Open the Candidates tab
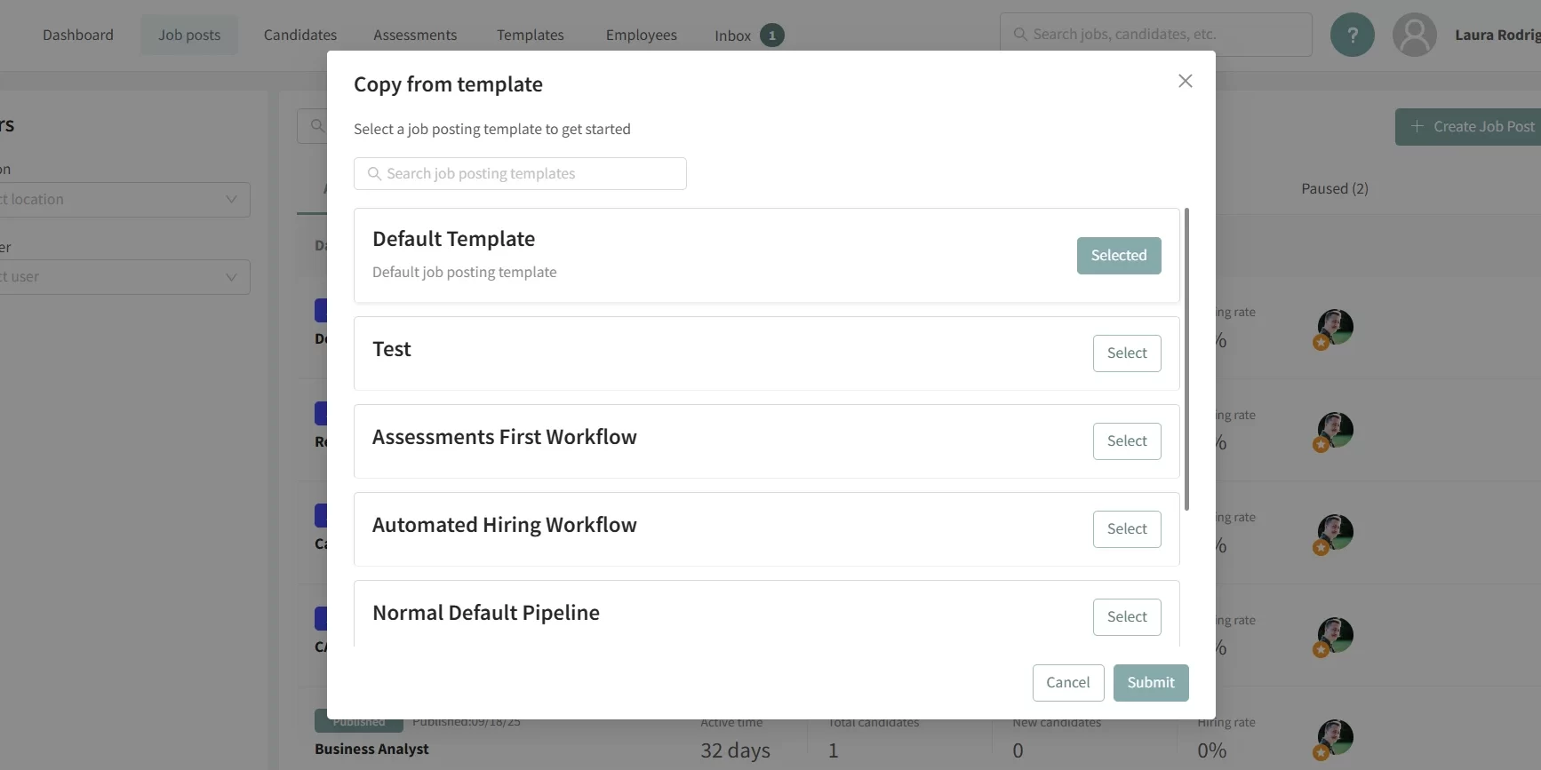The image size is (1541, 770). point(300,36)
